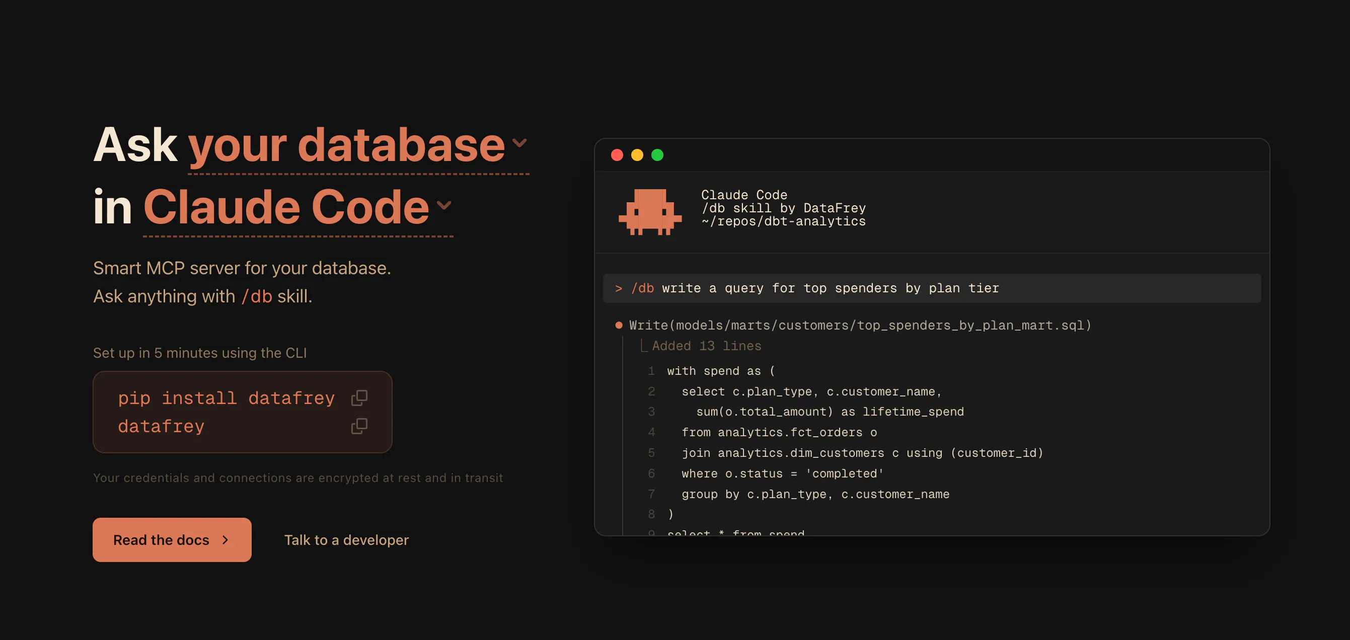Image resolution: width=1350 pixels, height=640 pixels.
Task: Click the Claude Code pixel mascot icon
Action: pyautogui.click(x=650, y=212)
